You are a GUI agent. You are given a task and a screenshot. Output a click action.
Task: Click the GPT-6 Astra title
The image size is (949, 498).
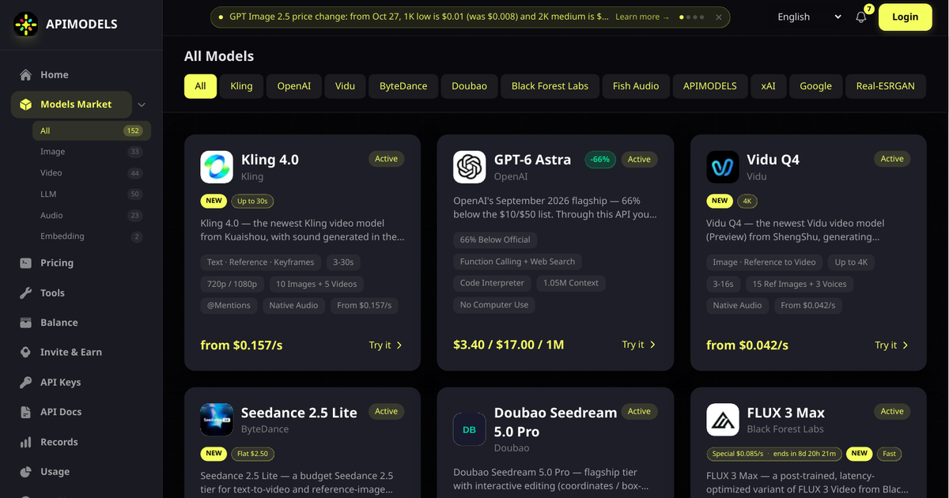pos(532,160)
